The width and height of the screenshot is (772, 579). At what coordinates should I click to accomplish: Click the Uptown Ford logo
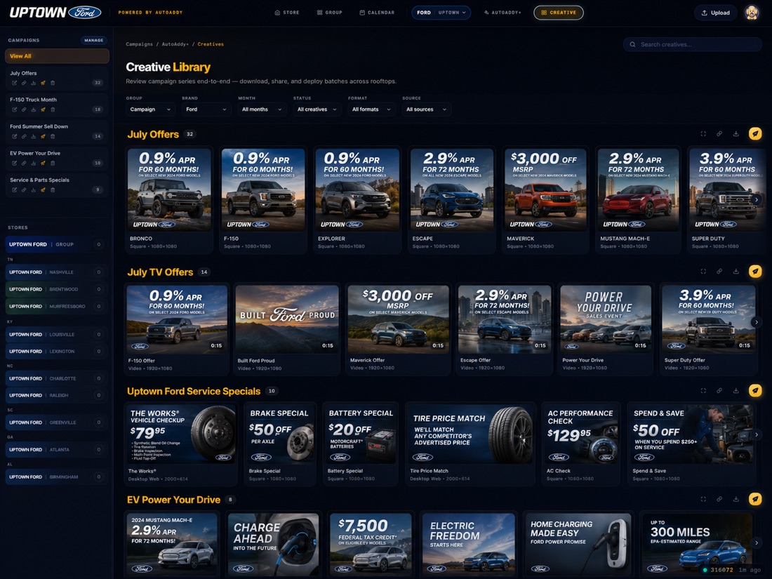pos(55,13)
